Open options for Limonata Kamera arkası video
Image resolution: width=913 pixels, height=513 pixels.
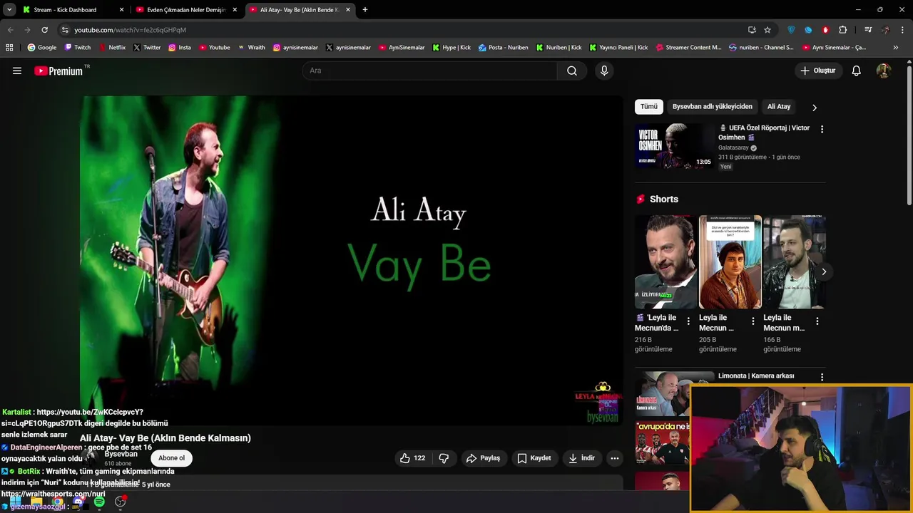point(822,377)
